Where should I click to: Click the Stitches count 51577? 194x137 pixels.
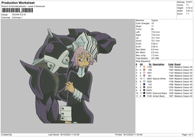tap(189, 2)
